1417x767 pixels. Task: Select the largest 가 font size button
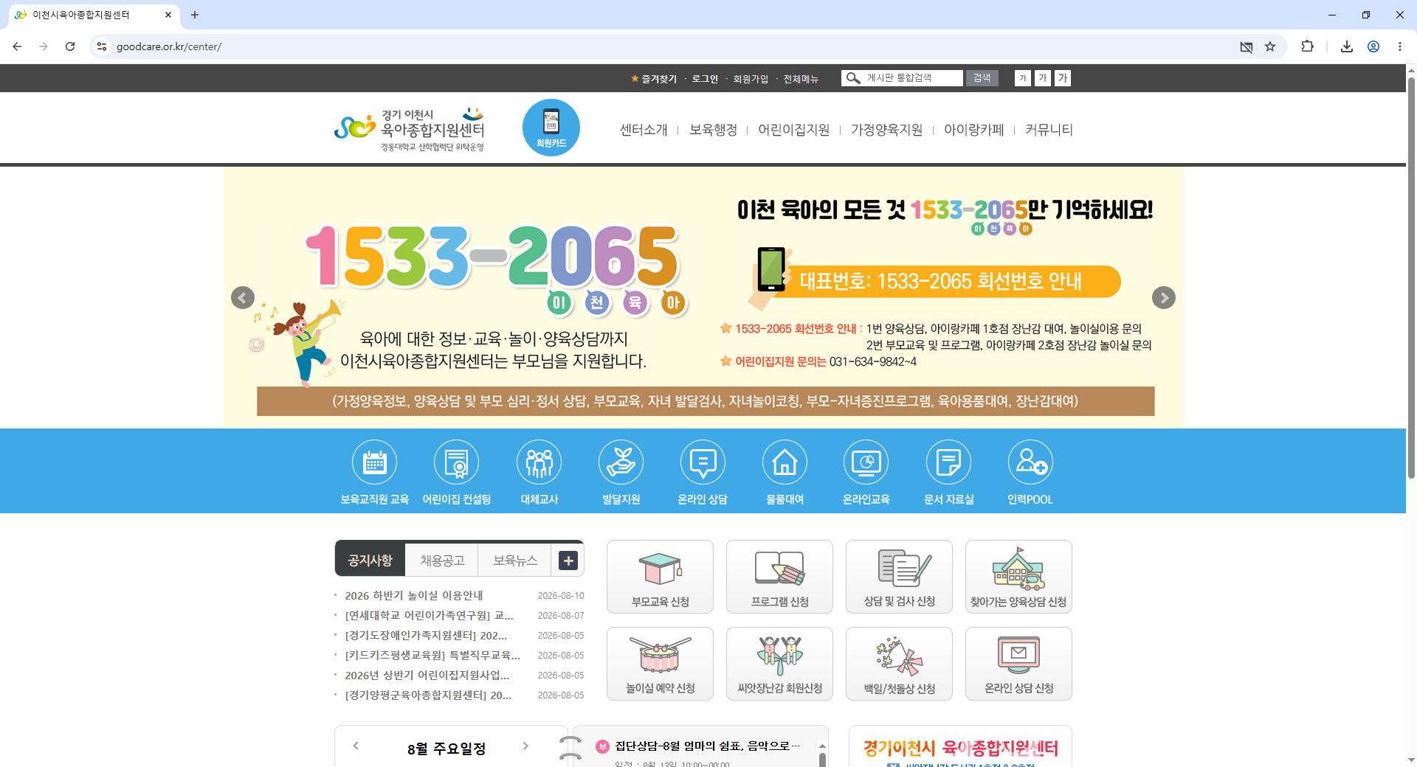pos(1063,78)
